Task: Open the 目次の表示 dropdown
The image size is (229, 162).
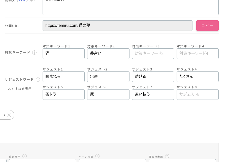Action: click(182, 160)
